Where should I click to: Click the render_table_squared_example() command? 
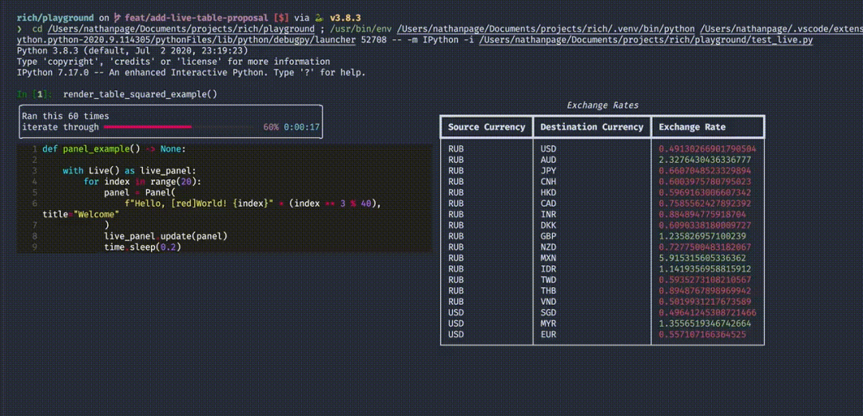coord(140,94)
